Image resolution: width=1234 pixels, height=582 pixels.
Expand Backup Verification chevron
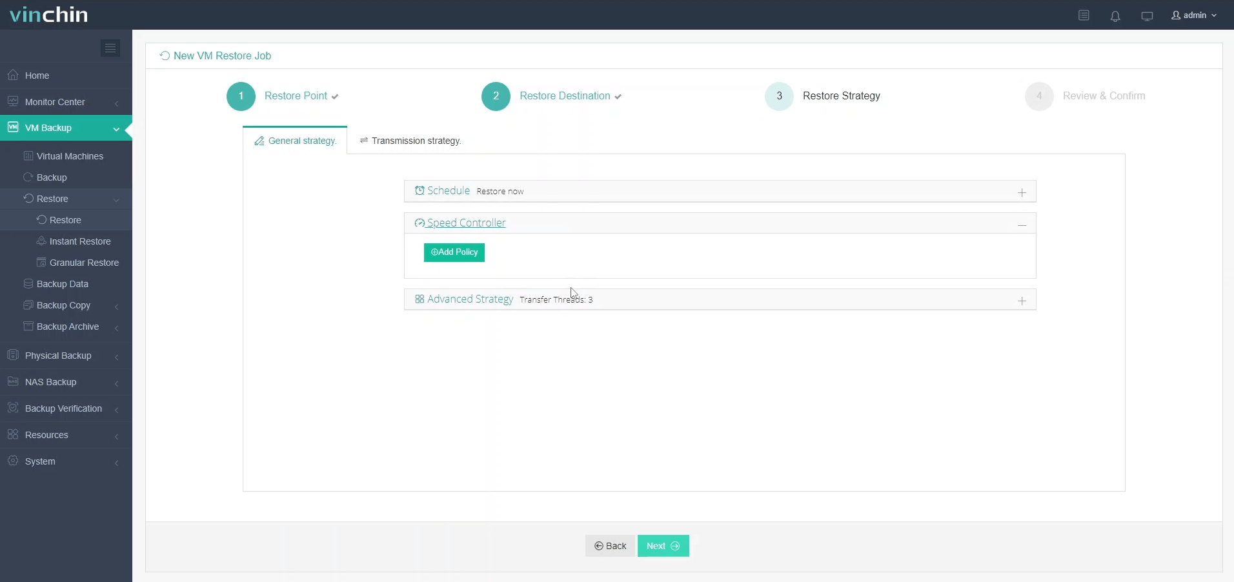(117, 409)
